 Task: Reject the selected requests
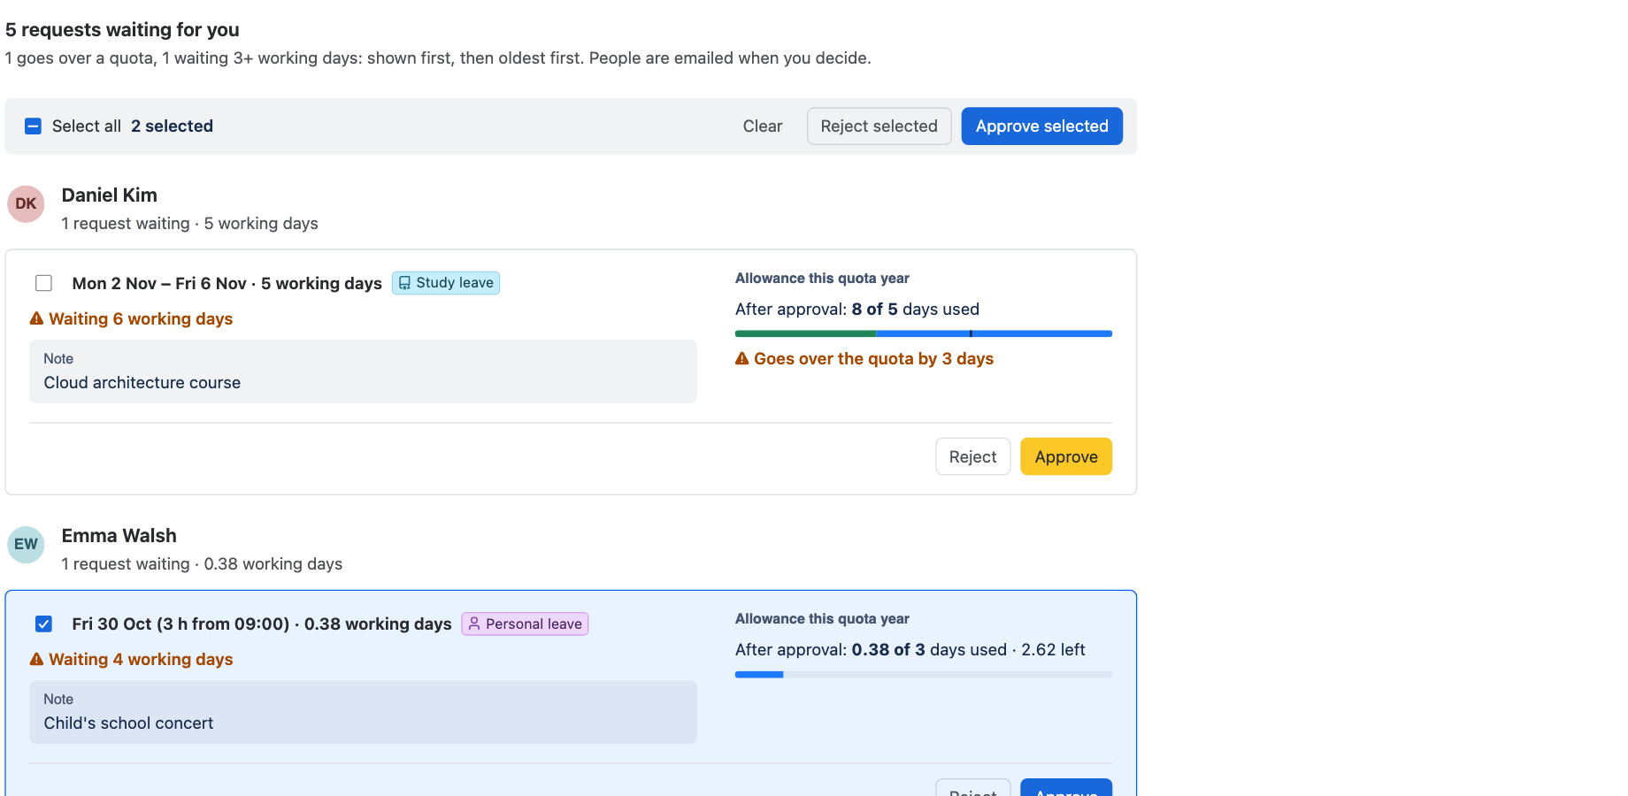(x=879, y=126)
